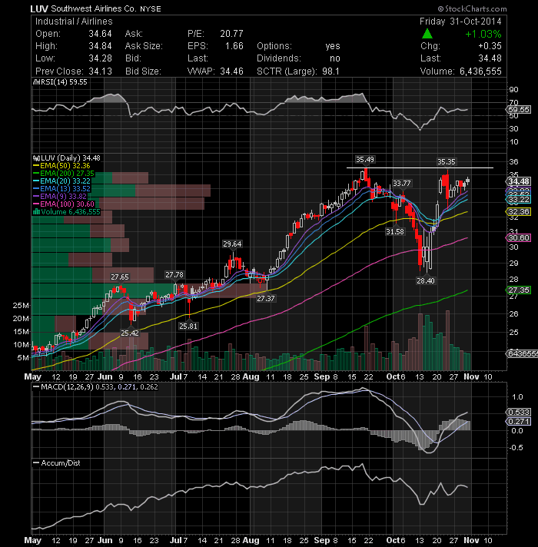Click the Low value 34.28

[100, 58]
